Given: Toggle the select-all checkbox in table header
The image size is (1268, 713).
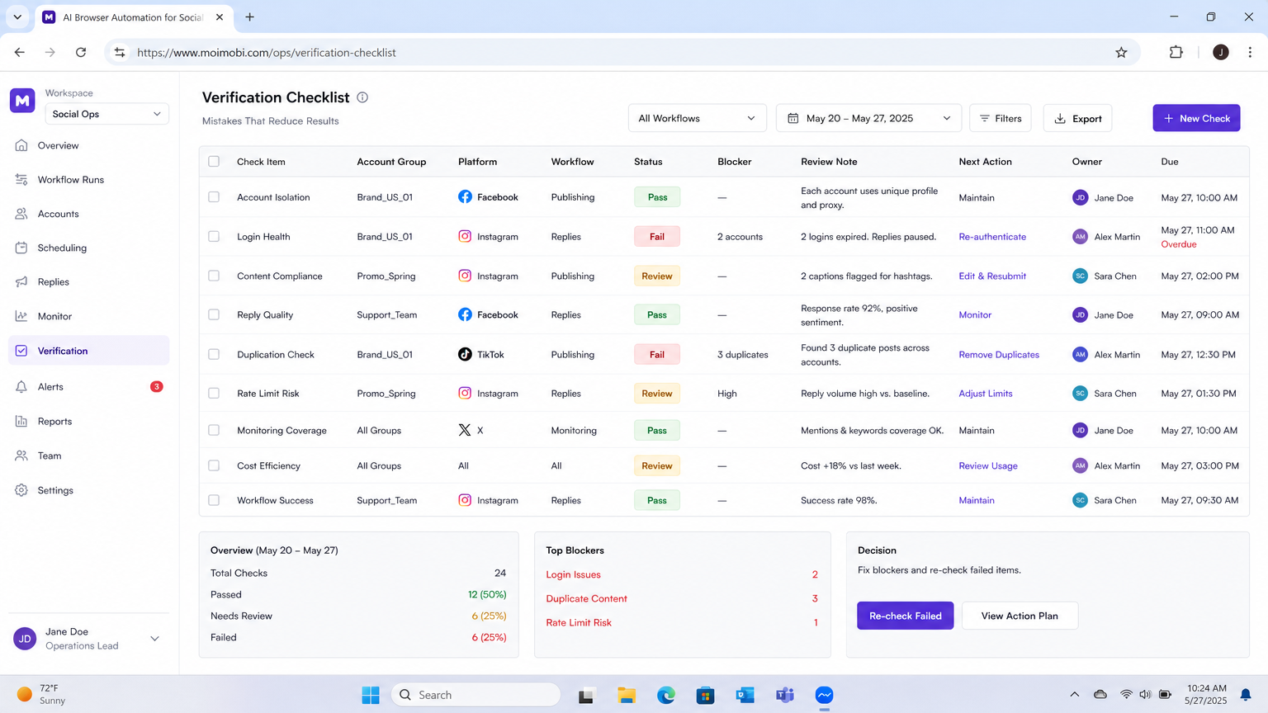Looking at the screenshot, I should click(214, 162).
